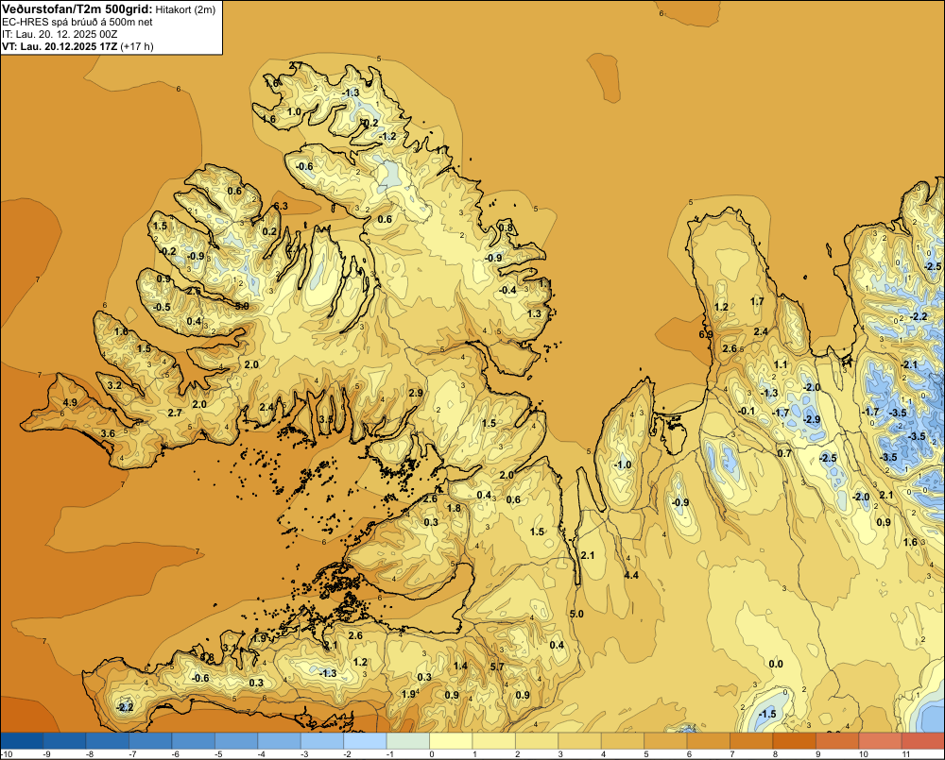Click the 4.4 temperature value on map
The image size is (945, 760).
coord(631,575)
